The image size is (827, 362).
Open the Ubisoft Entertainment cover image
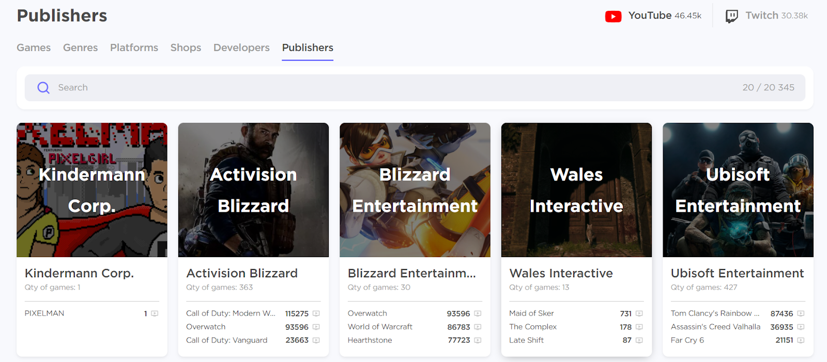tap(738, 190)
